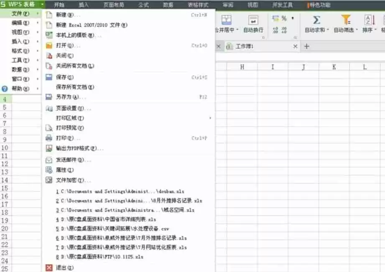385x272 pixels.
Task: Click the AutoSum (自动求和) icon
Action: [316, 19]
